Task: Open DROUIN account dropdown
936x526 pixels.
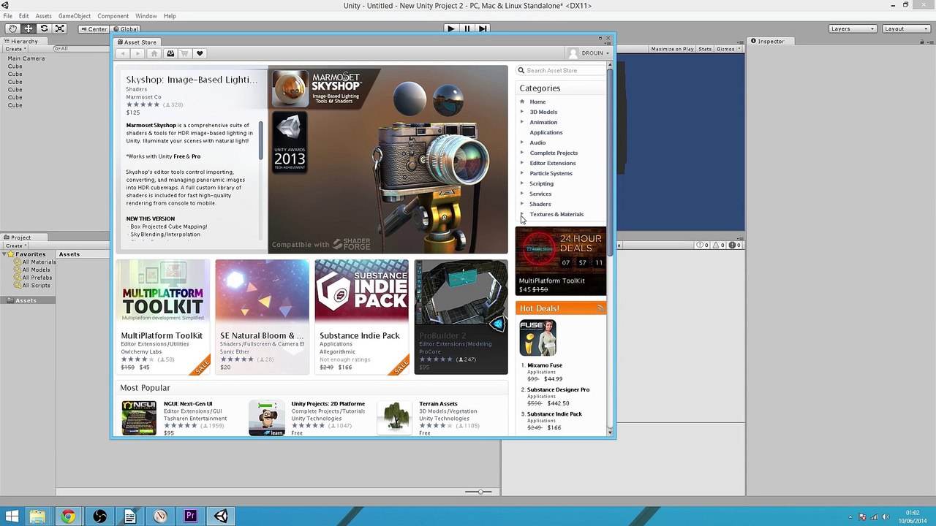Action: pyautogui.click(x=589, y=53)
